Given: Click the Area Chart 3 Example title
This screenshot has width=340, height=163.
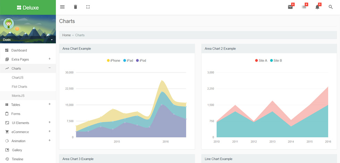Looking at the screenshot, I should (78, 159).
